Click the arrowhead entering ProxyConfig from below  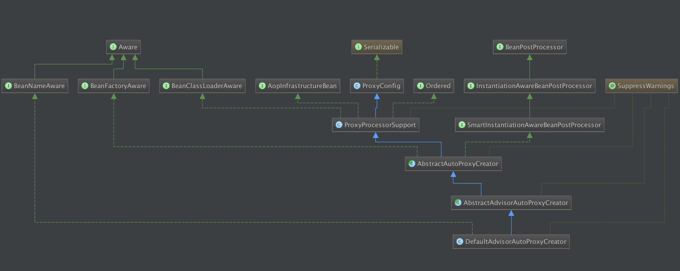tap(377, 96)
